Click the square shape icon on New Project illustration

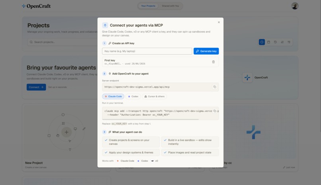(49, 136)
